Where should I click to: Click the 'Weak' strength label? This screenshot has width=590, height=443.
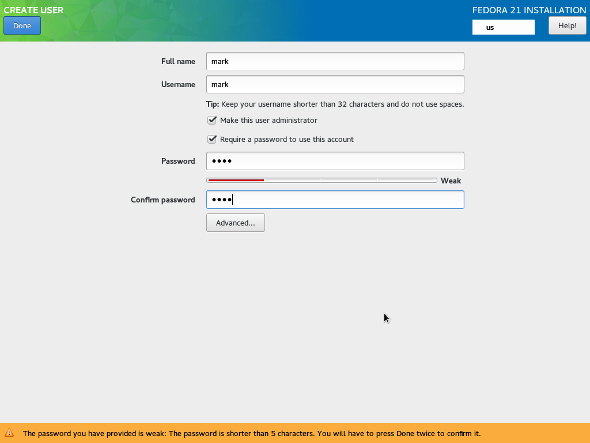coord(451,181)
